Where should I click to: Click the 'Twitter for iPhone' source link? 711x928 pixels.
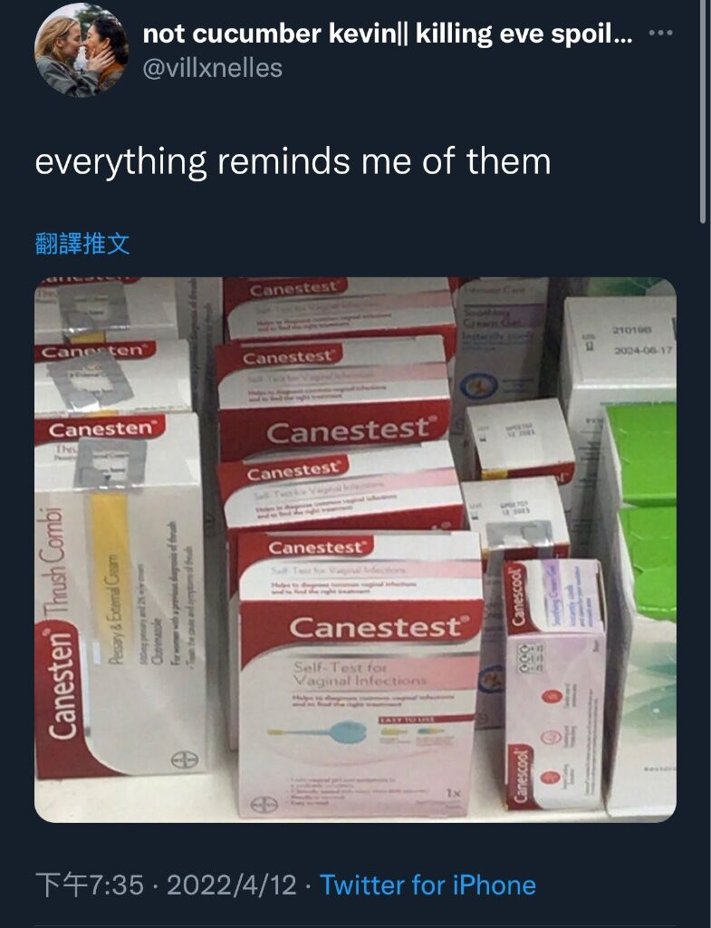(x=428, y=885)
